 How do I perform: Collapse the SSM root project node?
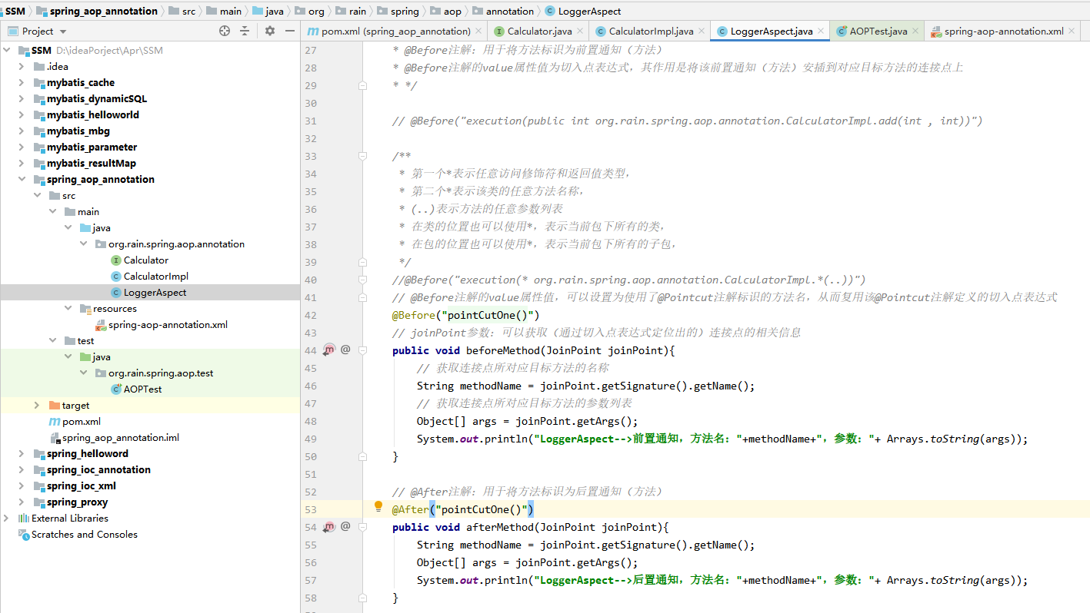[x=7, y=51]
